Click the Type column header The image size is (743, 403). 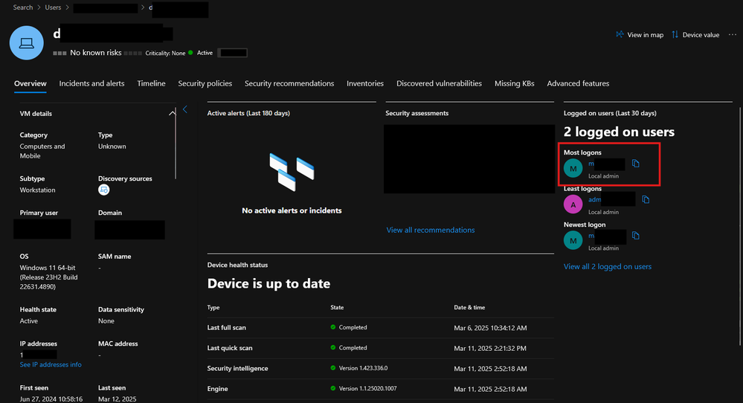coord(213,307)
